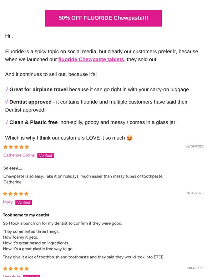This screenshot has height=277, width=207.
Task: Click the heart-eyes emoji after LOVE it so much
Action: (130, 138)
